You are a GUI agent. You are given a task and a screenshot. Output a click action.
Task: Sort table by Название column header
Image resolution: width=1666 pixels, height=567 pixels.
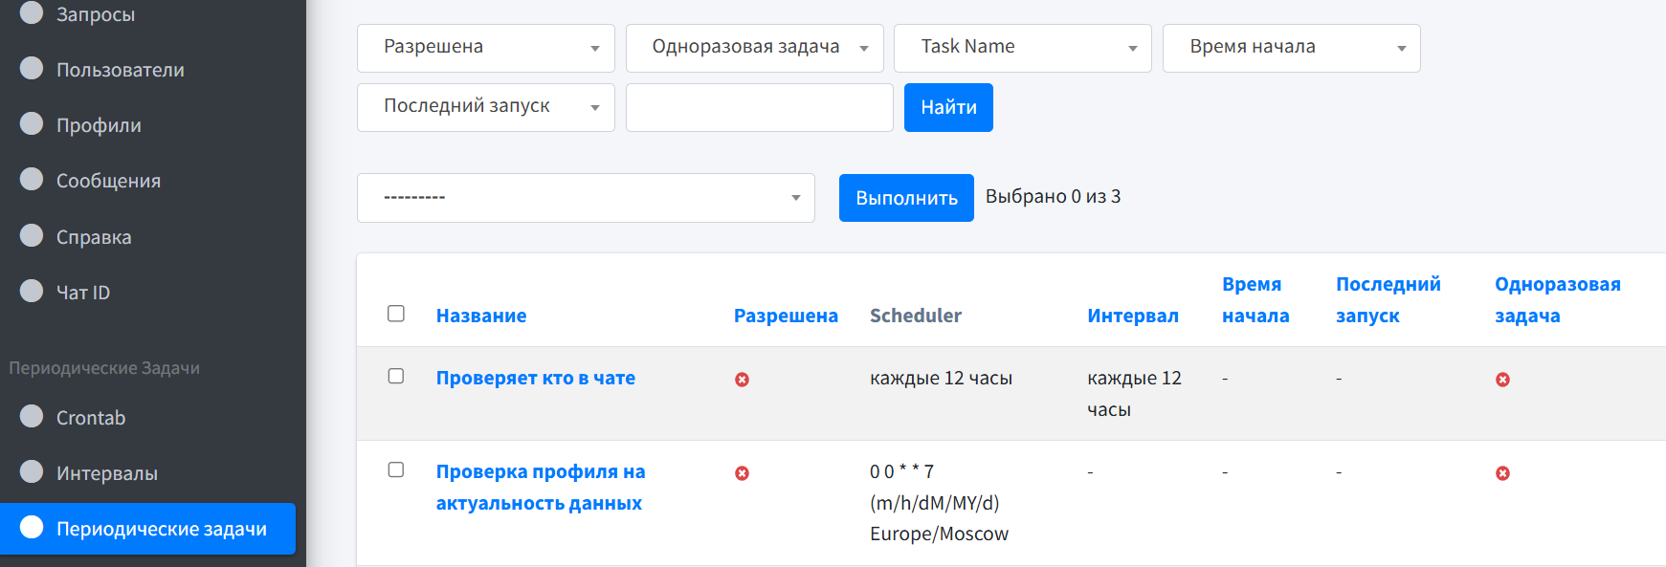pos(480,316)
